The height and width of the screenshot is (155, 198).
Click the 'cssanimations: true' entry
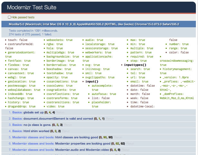62,82
